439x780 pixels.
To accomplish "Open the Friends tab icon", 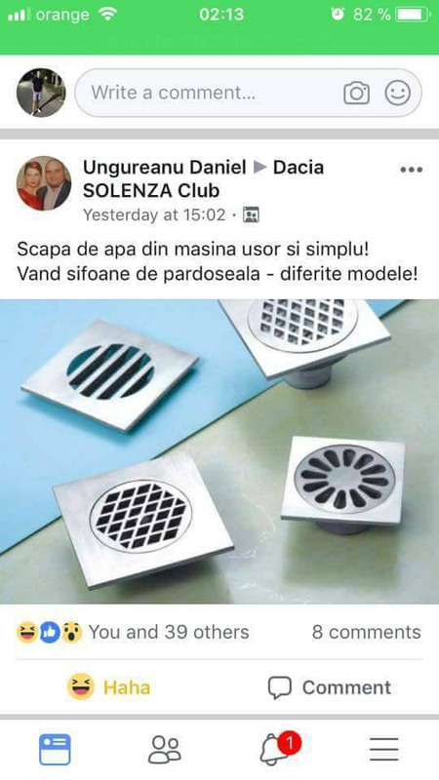I will point(165,749).
